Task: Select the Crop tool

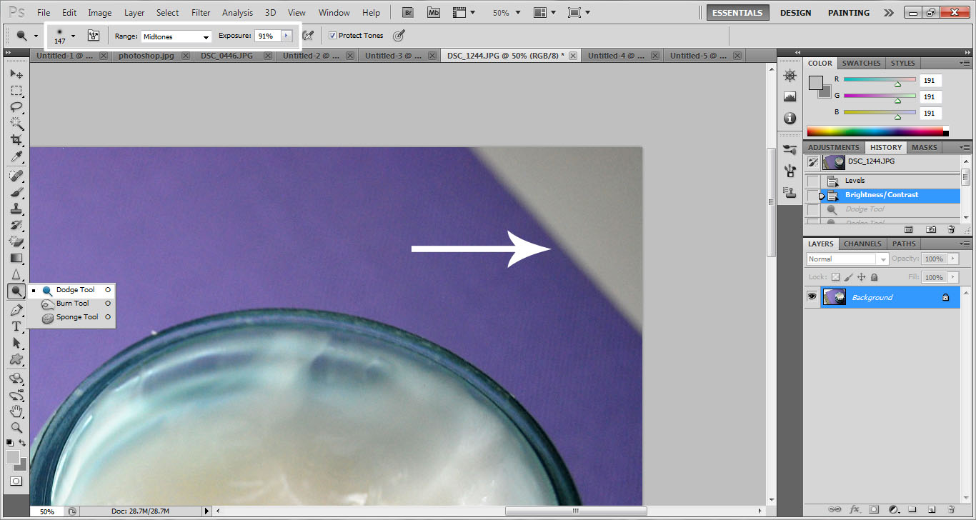Action: (x=16, y=140)
